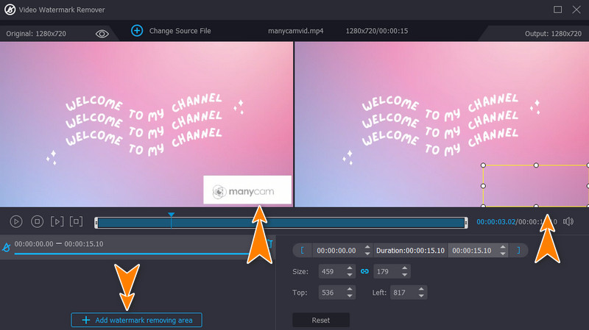
Task: Click the set end bracket icon
Action: pyautogui.click(x=518, y=251)
